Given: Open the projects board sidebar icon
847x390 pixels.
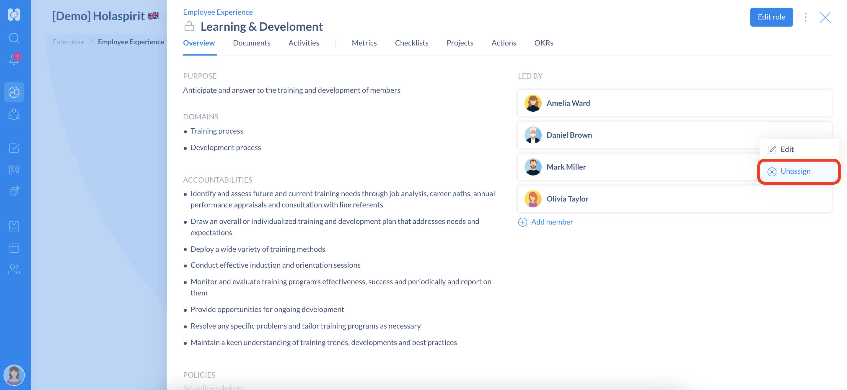Looking at the screenshot, I should pyautogui.click(x=14, y=170).
